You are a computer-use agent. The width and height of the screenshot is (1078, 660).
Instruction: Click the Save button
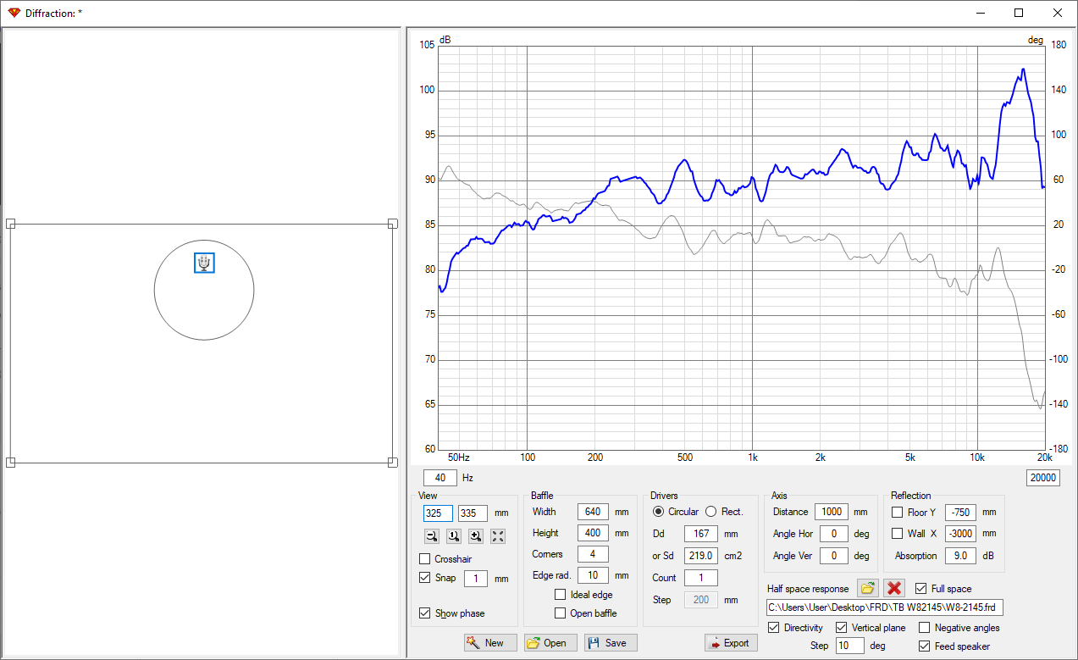point(611,643)
